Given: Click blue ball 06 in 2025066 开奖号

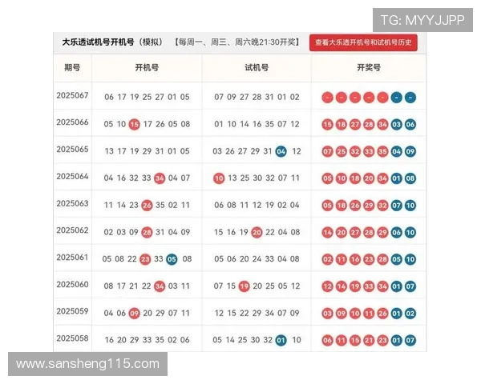Looking at the screenshot, I should click(x=410, y=125).
